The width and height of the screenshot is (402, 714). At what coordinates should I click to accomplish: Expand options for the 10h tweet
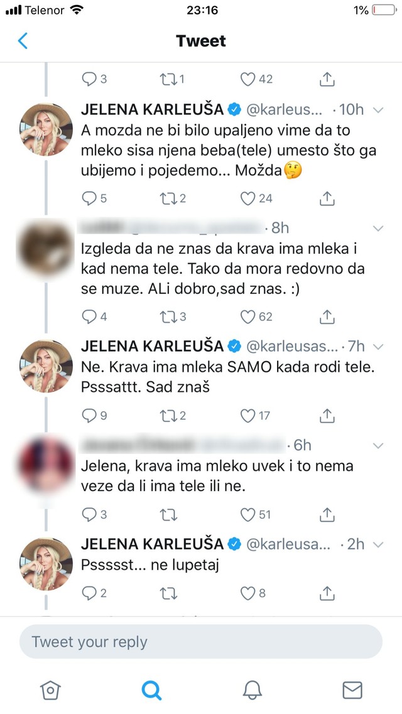[x=379, y=109]
